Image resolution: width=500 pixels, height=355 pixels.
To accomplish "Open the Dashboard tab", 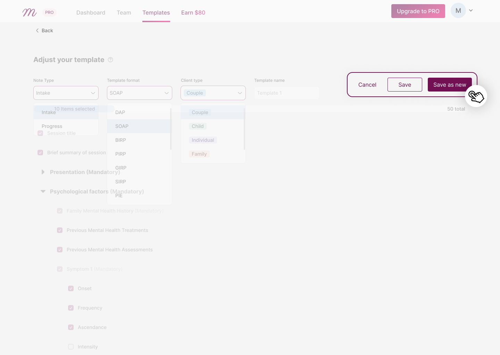I will [91, 12].
